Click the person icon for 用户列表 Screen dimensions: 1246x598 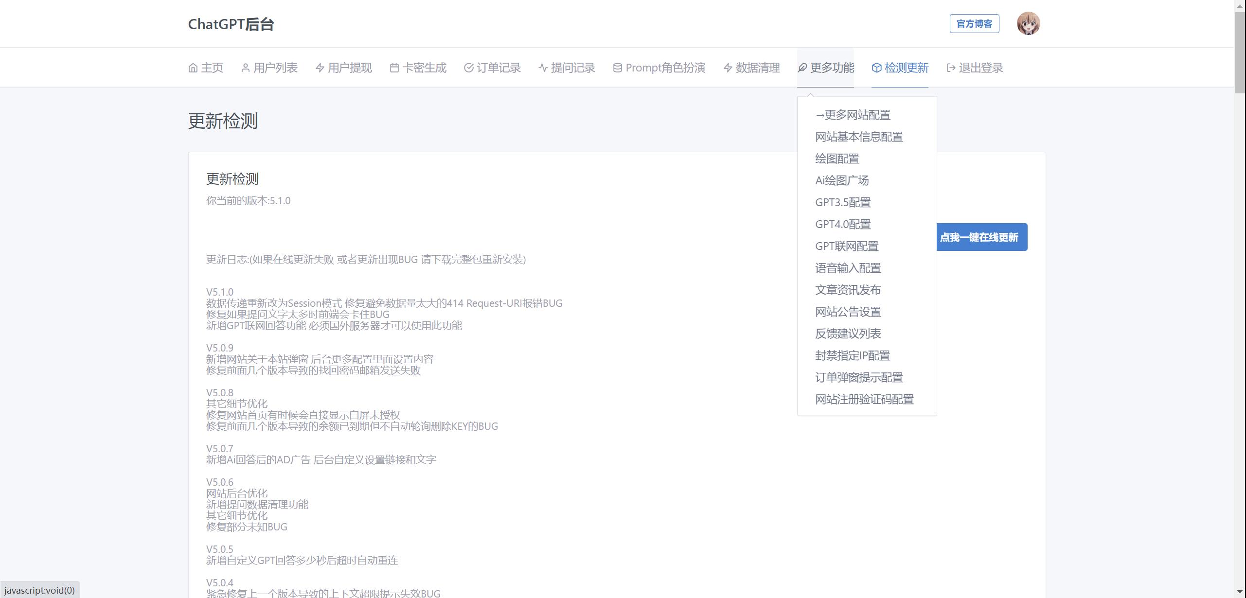click(245, 68)
